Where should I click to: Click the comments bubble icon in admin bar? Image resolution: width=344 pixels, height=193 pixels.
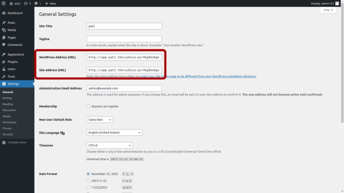pyautogui.click(x=36, y=3)
